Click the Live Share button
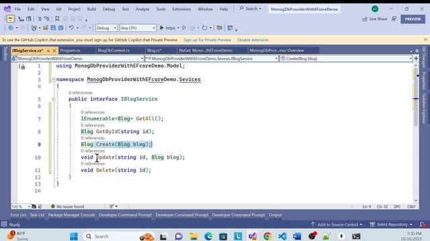Viewport: 430px width, 241px height. point(375,19)
